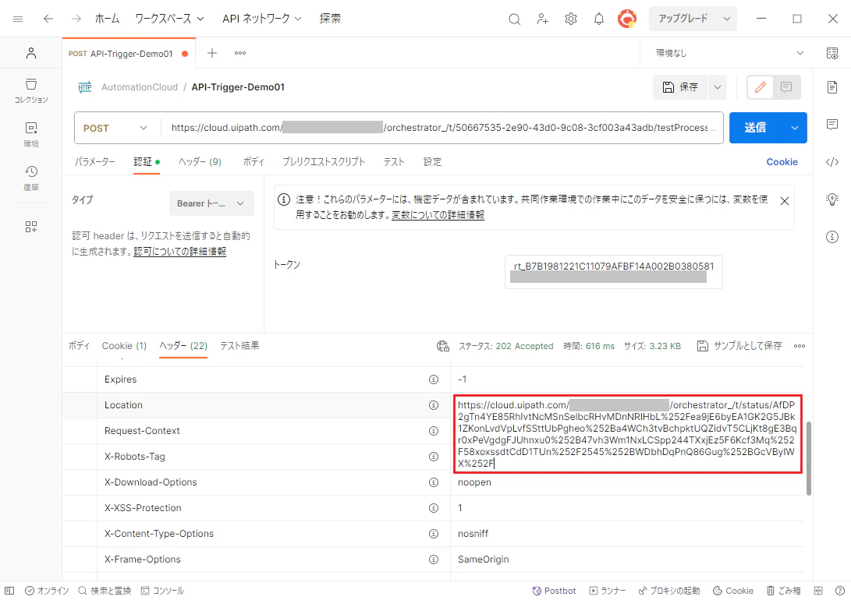
Task: Open the comments icon in the right sidebar
Action: [832, 124]
